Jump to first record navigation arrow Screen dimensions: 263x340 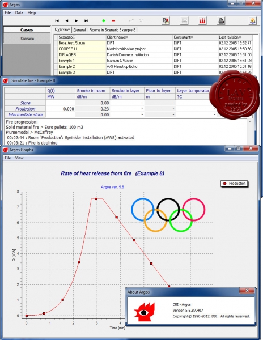click(57, 21)
